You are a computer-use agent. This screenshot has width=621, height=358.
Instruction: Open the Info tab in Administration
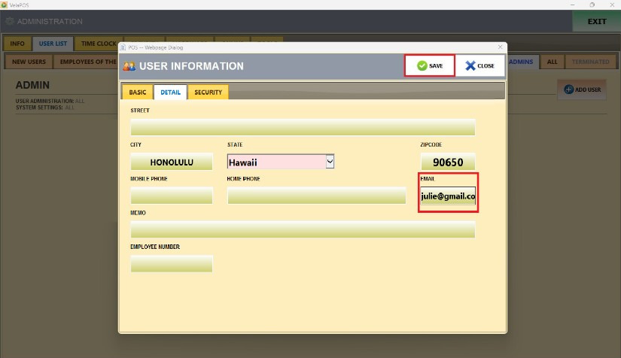pos(17,44)
